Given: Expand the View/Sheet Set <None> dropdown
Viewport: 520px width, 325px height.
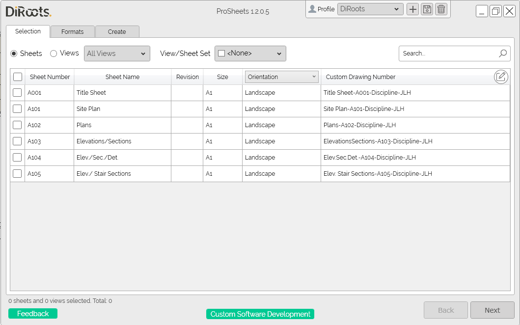Looking at the screenshot, I should point(250,54).
